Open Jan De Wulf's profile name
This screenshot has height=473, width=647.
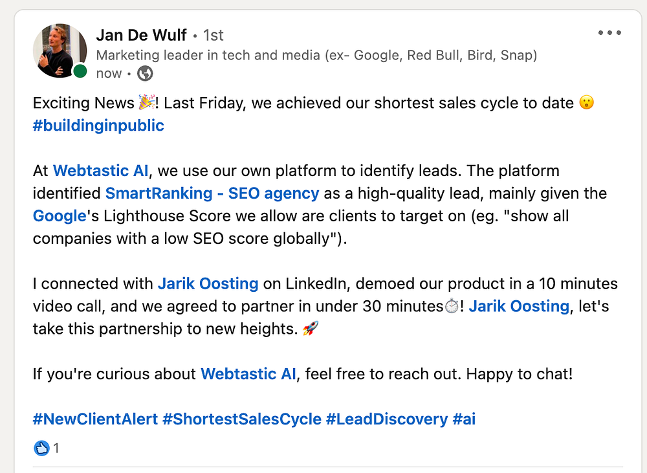coord(141,34)
